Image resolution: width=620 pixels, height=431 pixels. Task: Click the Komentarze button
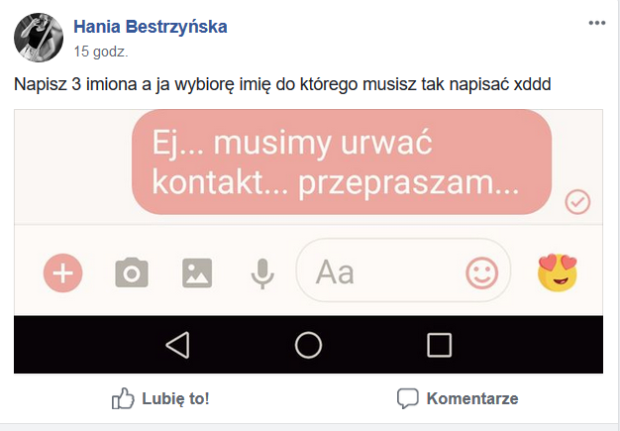458,398
